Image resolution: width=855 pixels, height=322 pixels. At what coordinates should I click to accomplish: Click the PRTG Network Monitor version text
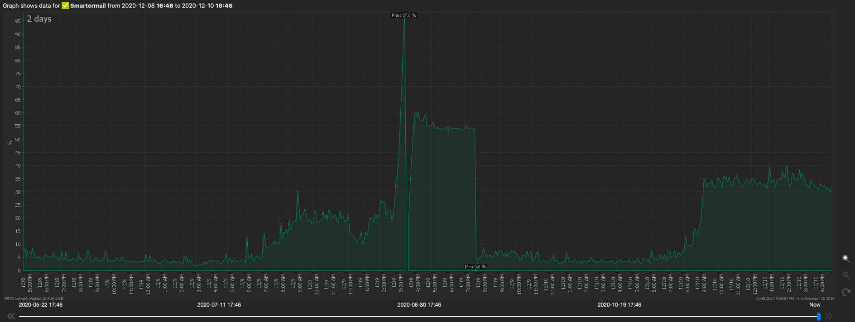34,299
